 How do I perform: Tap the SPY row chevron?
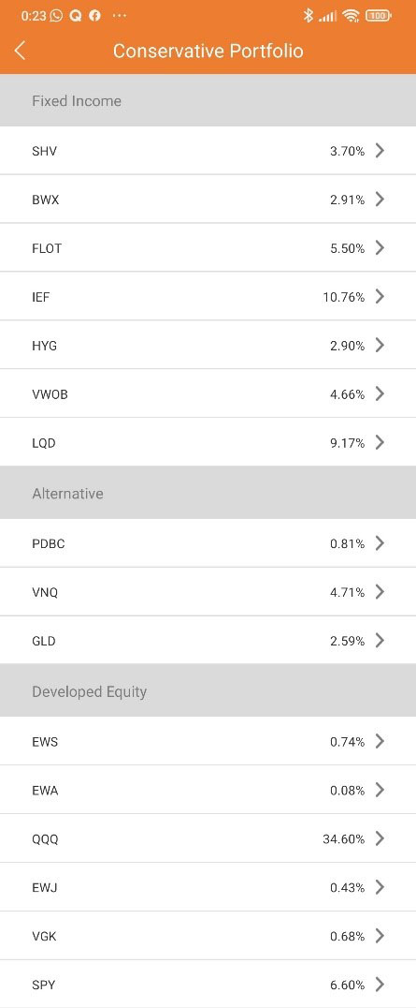380,985
